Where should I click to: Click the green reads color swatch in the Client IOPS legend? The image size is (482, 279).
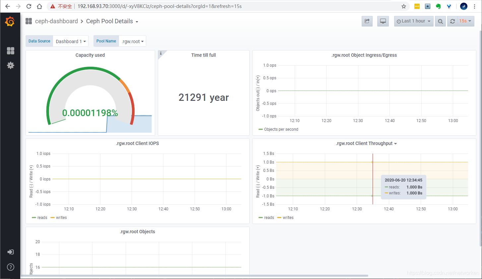coord(34,218)
